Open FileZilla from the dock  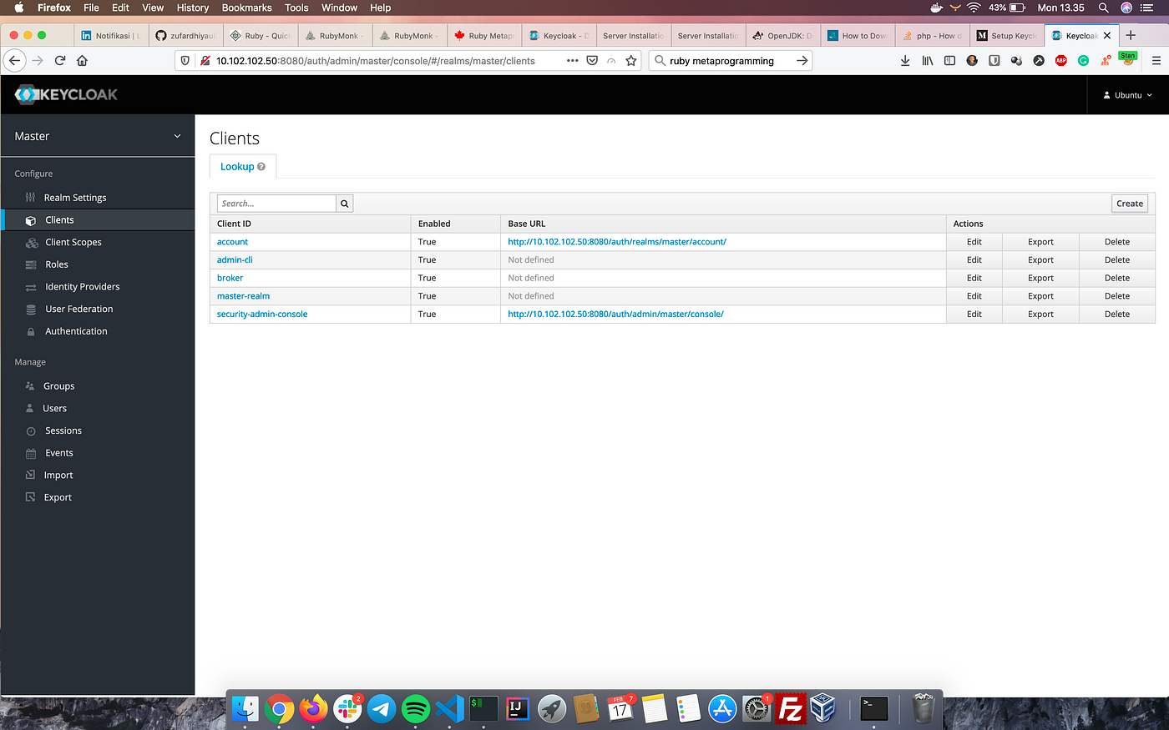coord(790,709)
